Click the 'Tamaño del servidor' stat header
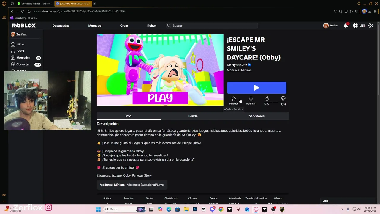The height and width of the screenshot is (214, 380). (256, 198)
